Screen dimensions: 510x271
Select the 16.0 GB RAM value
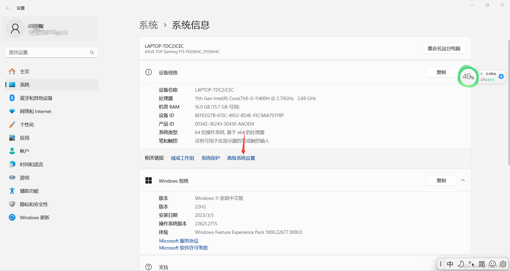(217, 107)
